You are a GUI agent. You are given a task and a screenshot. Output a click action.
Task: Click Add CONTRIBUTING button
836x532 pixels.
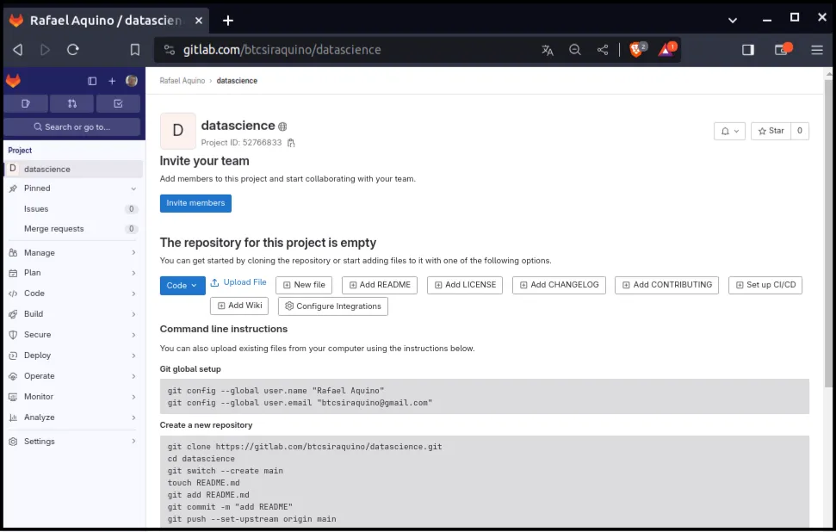coord(667,285)
